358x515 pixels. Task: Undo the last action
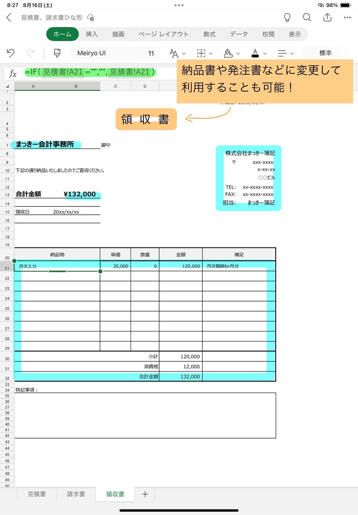[x=11, y=53]
